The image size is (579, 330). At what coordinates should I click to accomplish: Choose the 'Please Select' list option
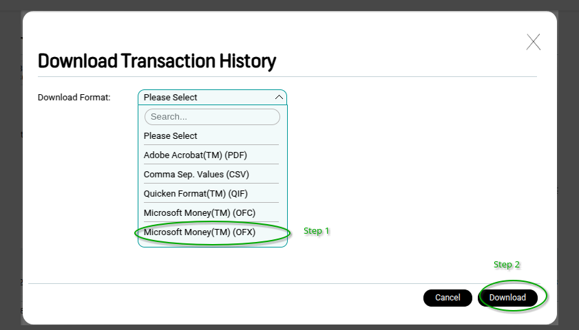(171, 136)
